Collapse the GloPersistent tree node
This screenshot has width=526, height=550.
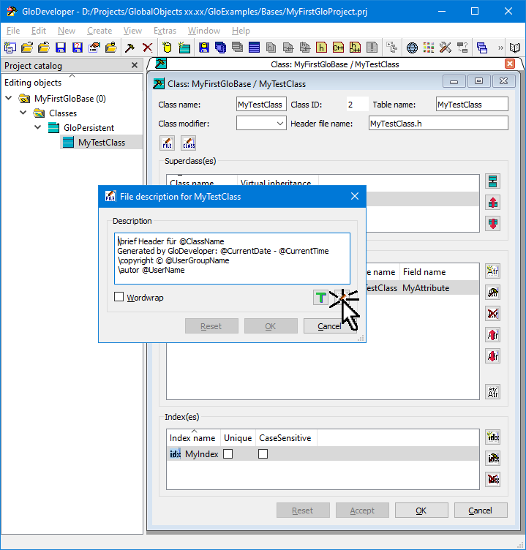[x=38, y=127]
